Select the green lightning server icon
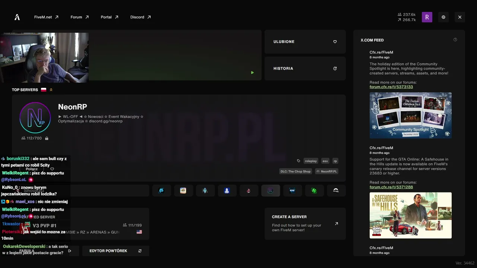 pos(314,191)
